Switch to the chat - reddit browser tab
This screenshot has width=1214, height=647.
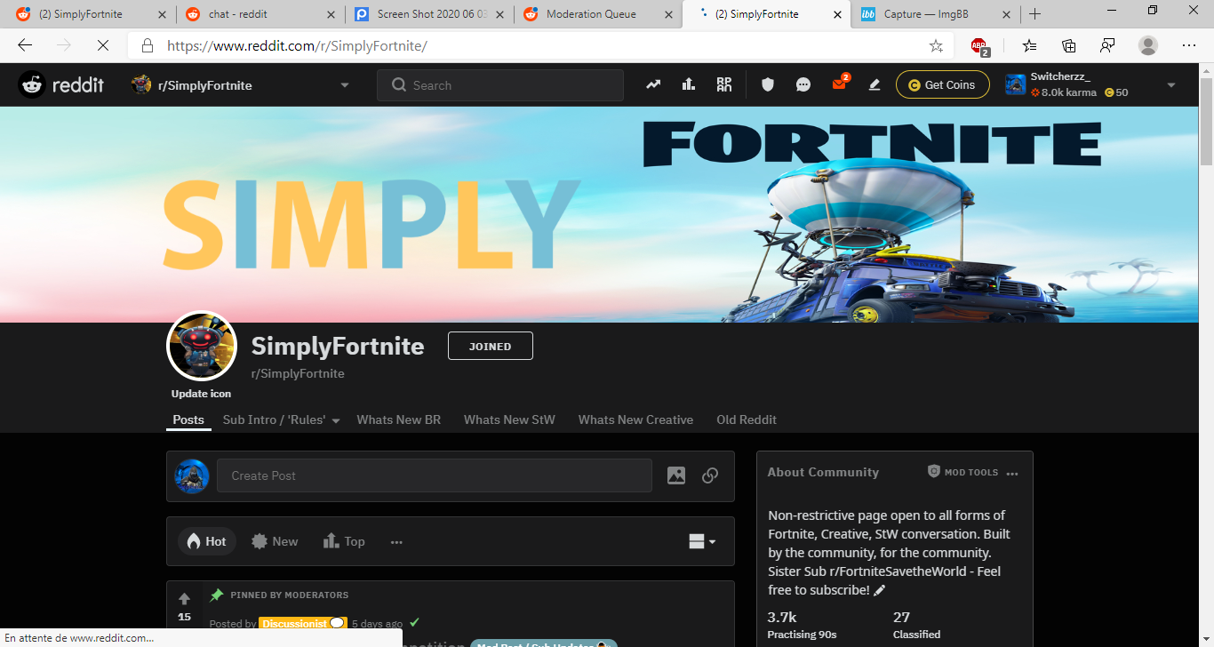(x=260, y=14)
